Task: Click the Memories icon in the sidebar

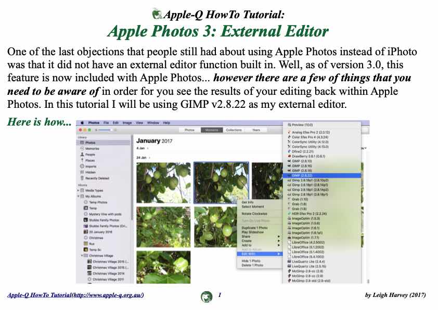Action: (82, 148)
